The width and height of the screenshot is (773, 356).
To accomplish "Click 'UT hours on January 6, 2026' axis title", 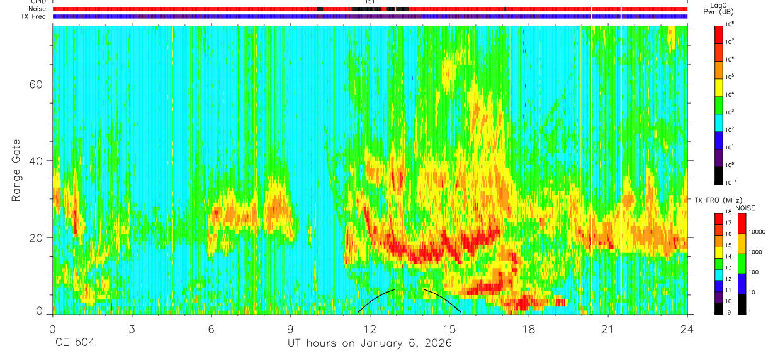I will point(370,344).
